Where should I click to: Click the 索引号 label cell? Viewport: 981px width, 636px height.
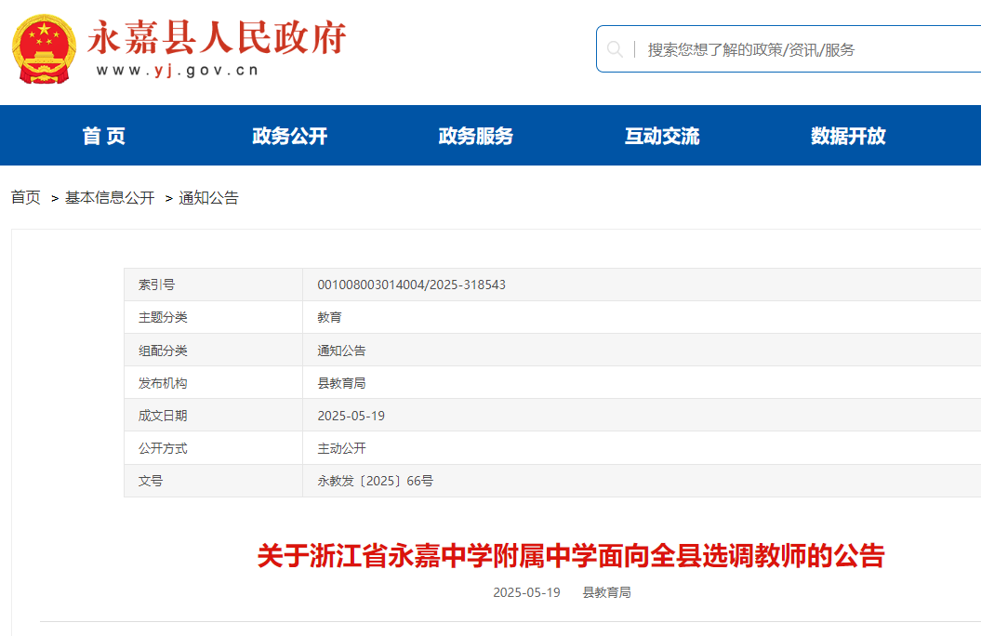[213, 285]
